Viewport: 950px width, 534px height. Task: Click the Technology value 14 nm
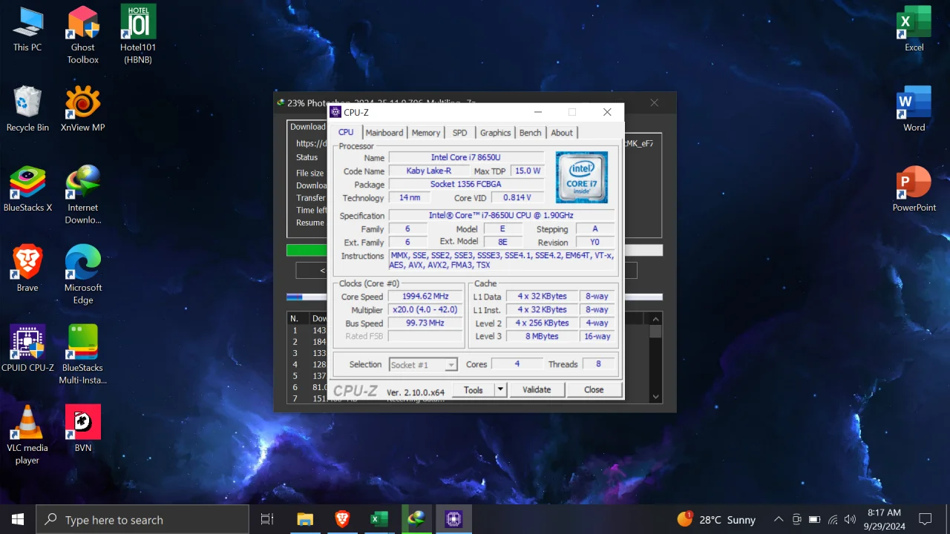[410, 198]
